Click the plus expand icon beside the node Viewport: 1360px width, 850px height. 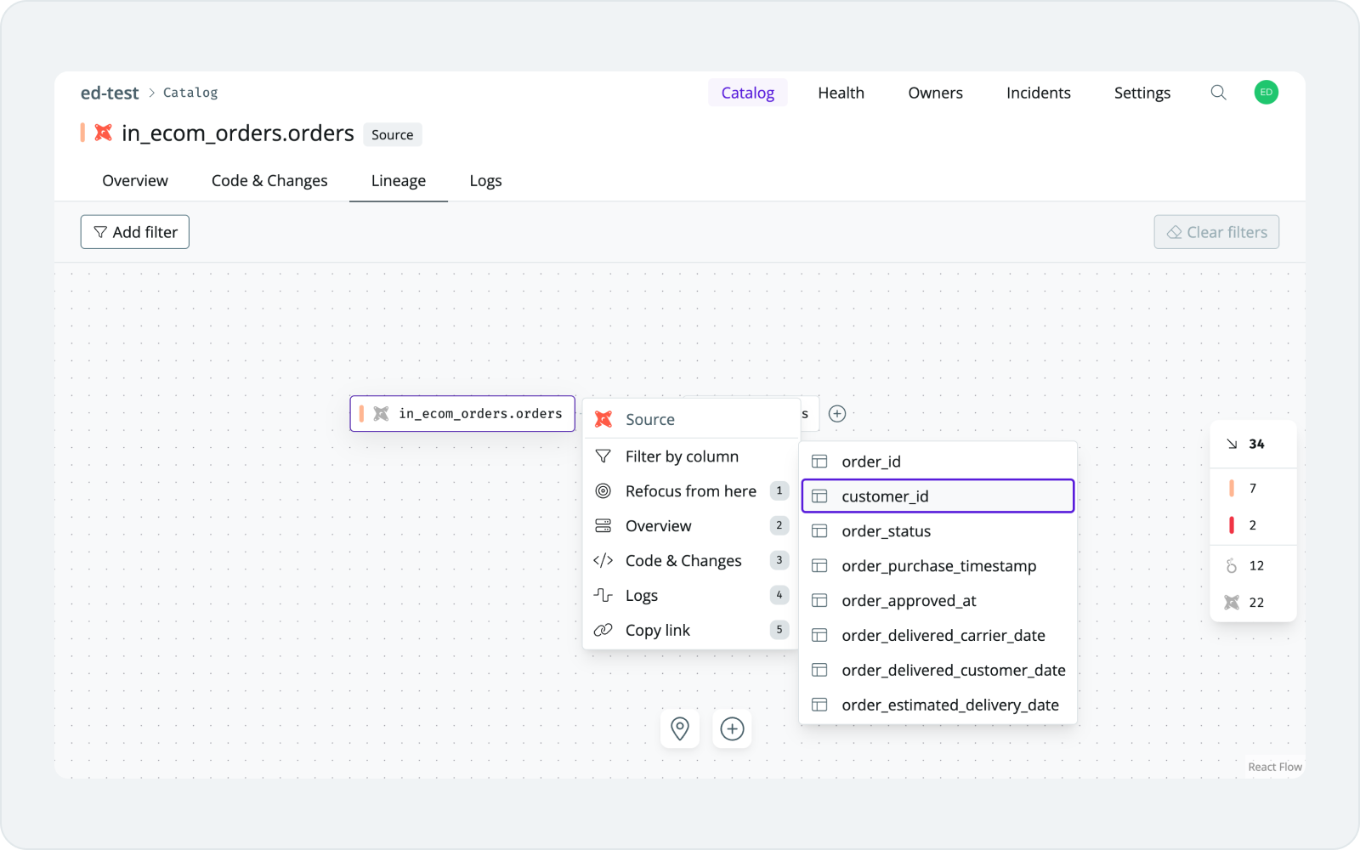coord(837,414)
